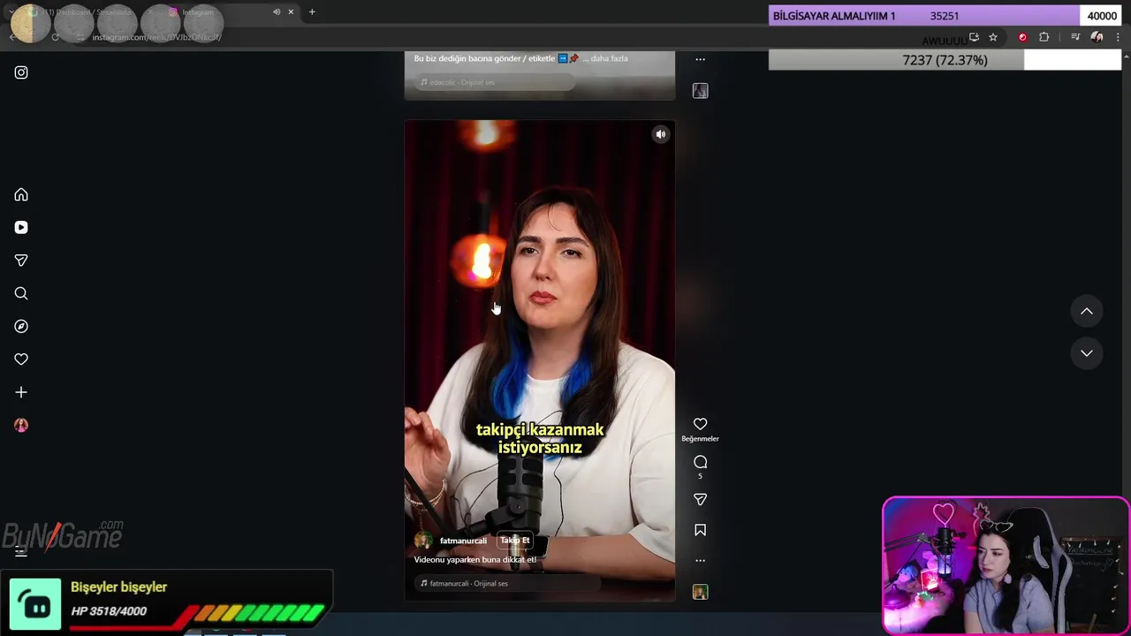Go to next reel with down chevron

1087,353
